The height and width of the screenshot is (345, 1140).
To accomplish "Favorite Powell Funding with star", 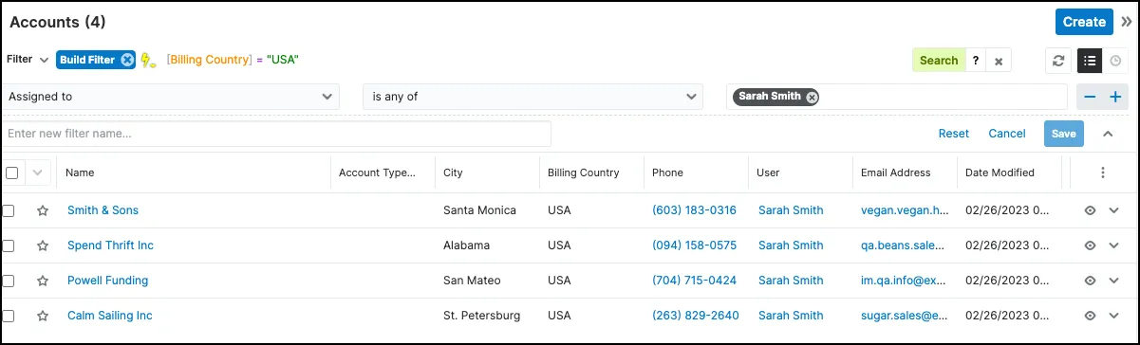I will pyautogui.click(x=42, y=281).
